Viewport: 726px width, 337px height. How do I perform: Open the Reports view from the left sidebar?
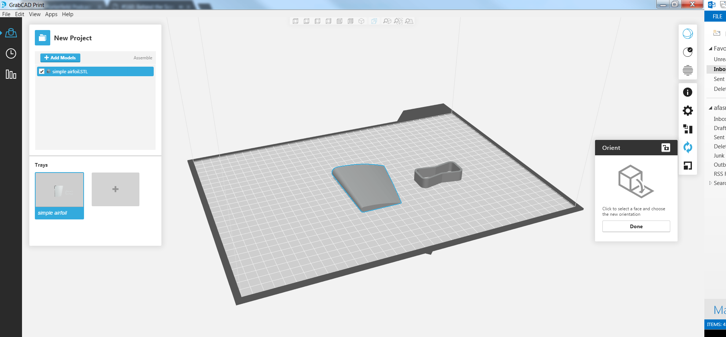11,74
